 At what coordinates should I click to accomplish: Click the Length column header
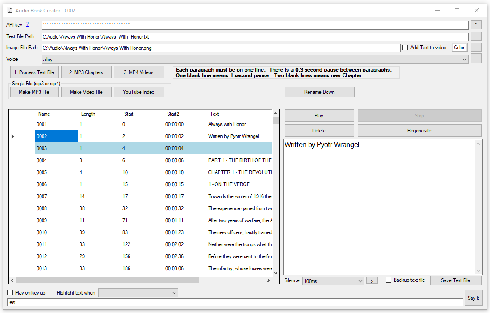tap(99, 114)
